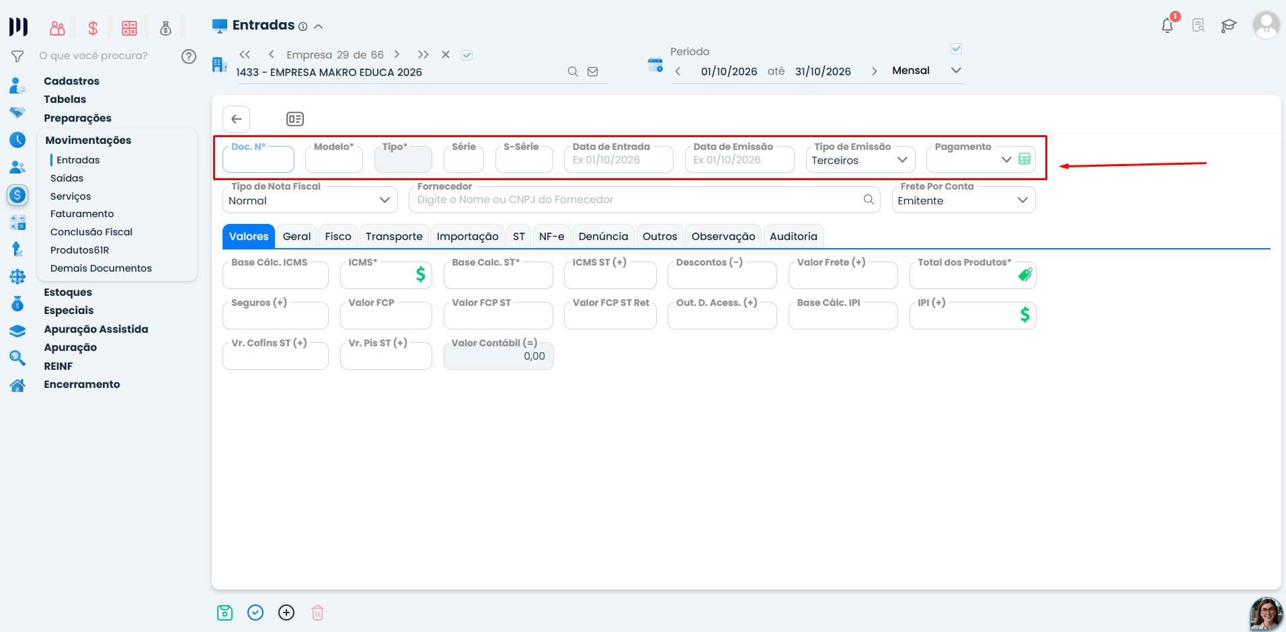Collapse the Entradas title chevron
The width and height of the screenshot is (1286, 632).
[319, 27]
